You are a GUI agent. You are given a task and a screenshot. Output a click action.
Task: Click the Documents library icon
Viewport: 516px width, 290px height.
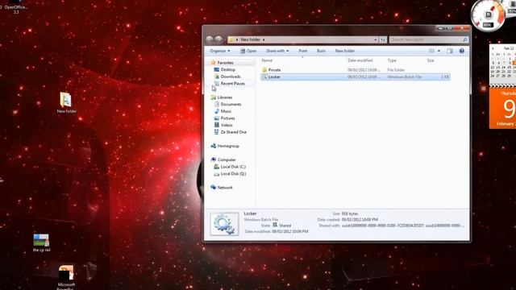coord(217,104)
